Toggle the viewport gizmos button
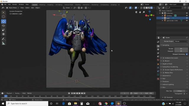Image resolution: width=189 pixels, height=106 pixels. (130, 8)
